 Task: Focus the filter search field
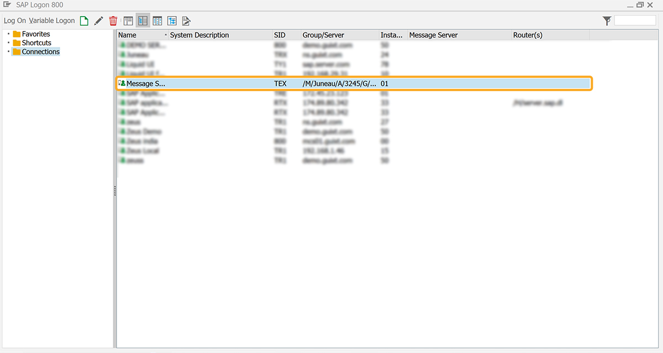click(x=635, y=21)
